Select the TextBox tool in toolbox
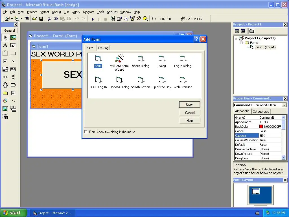The height and width of the screenshot is (217, 289). coord(13,45)
